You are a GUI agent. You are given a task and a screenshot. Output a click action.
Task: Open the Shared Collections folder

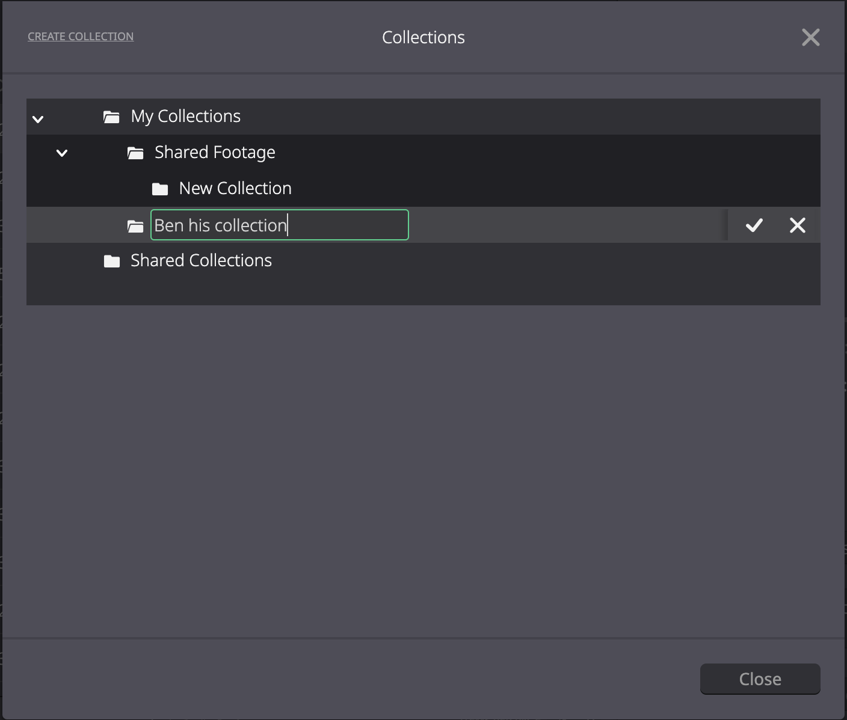click(202, 260)
